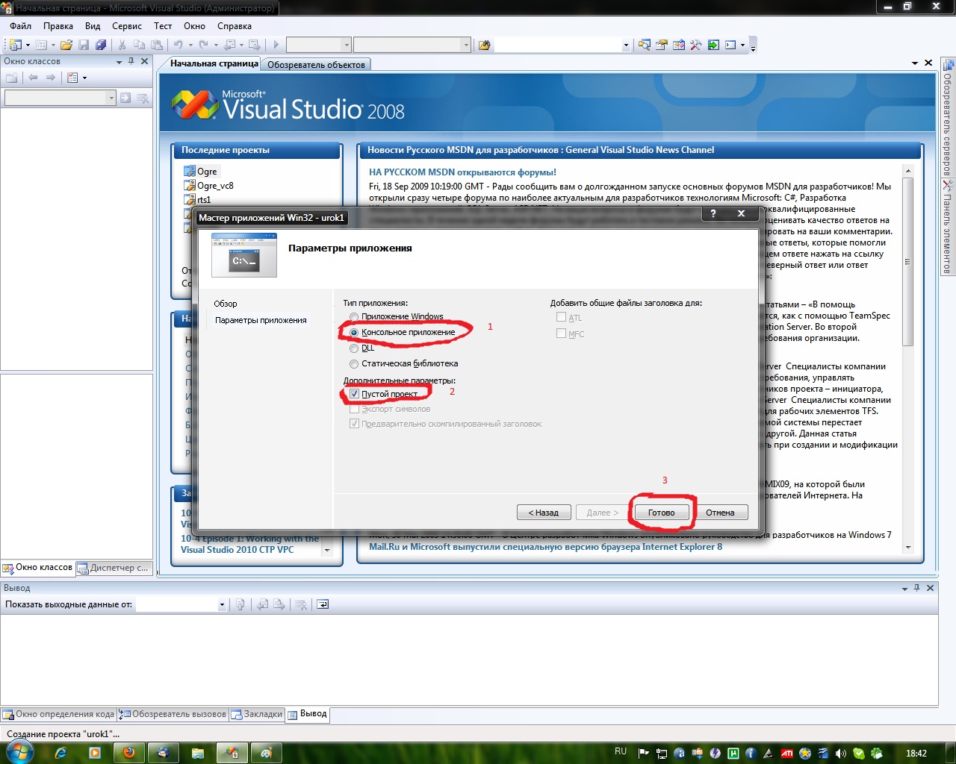Screen dimensions: 956x764
Task: Open Solution Explorer from toolbar icon
Action: click(645, 45)
